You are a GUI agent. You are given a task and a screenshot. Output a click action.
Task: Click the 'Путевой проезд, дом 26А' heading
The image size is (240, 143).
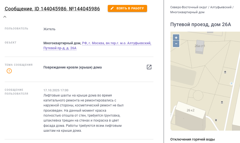click(200, 24)
